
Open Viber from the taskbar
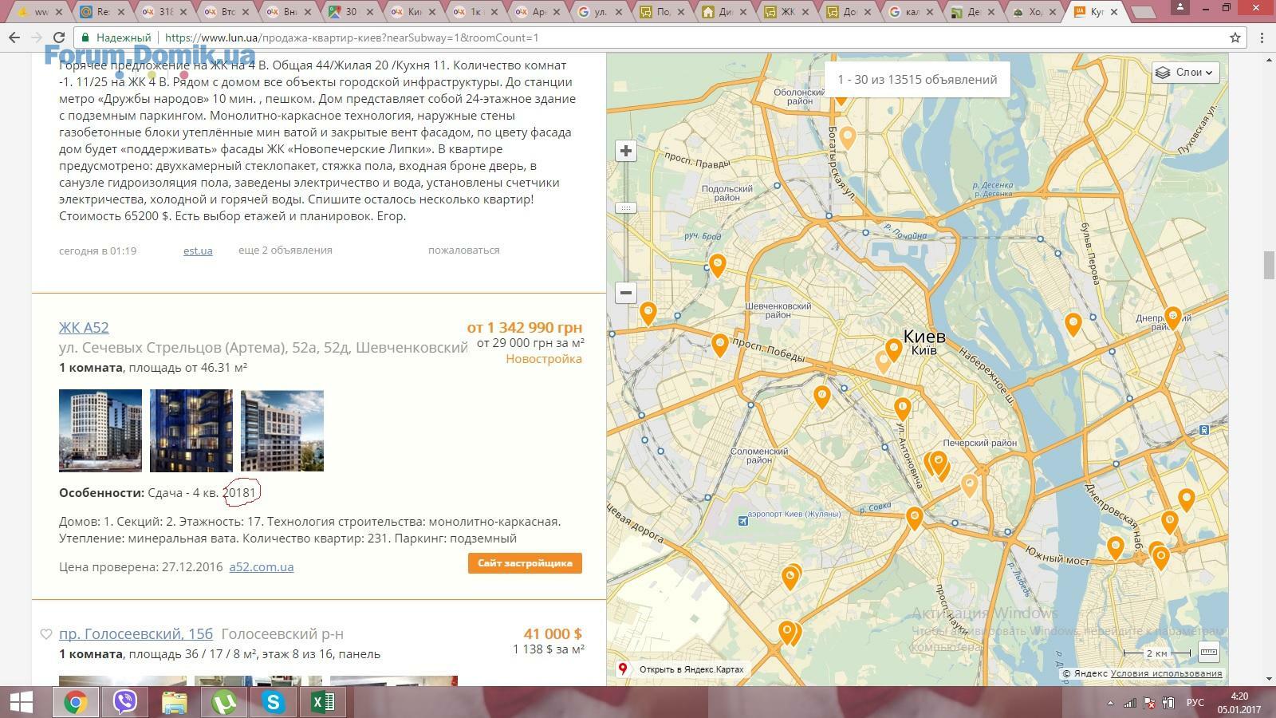124,703
